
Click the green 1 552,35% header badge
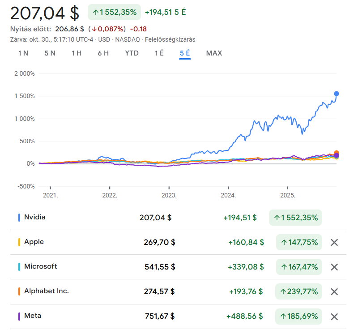pos(114,12)
